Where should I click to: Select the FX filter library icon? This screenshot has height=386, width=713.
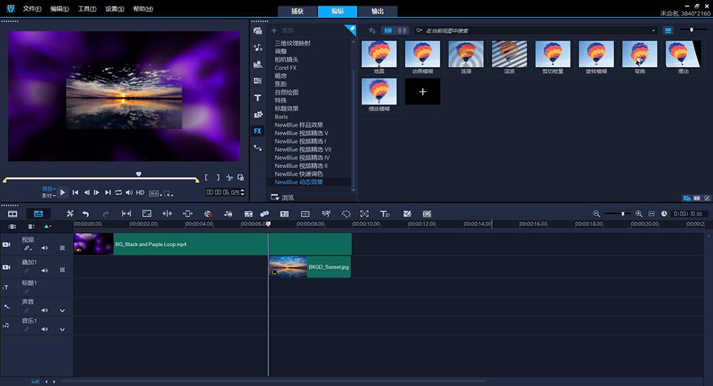pos(257,131)
